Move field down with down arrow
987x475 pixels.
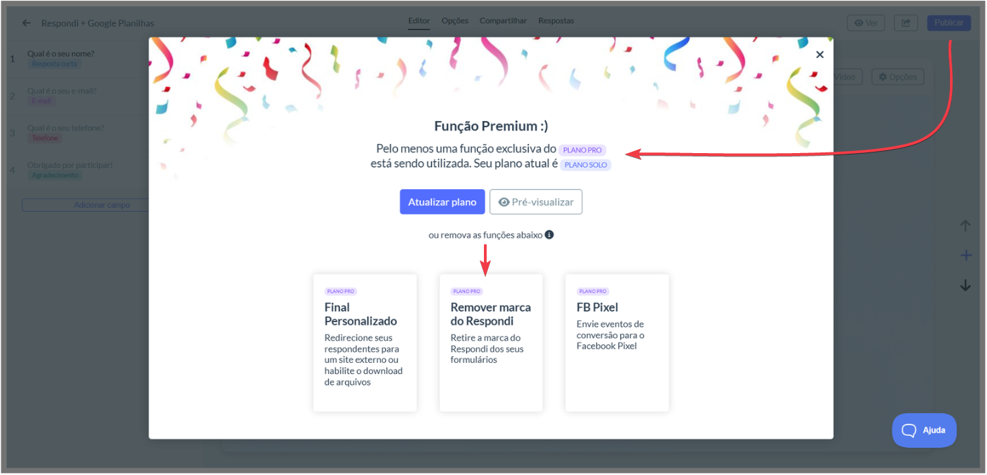(x=965, y=286)
